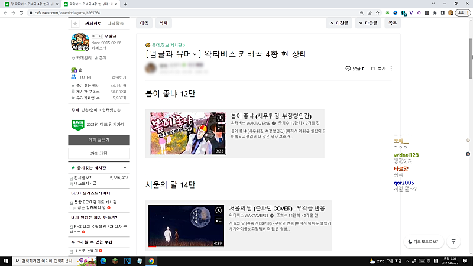Image resolution: width=473 pixels, height=266 pixels.
Task: Click the zoom magnifier icon in address bar
Action: pyautogui.click(x=362, y=13)
